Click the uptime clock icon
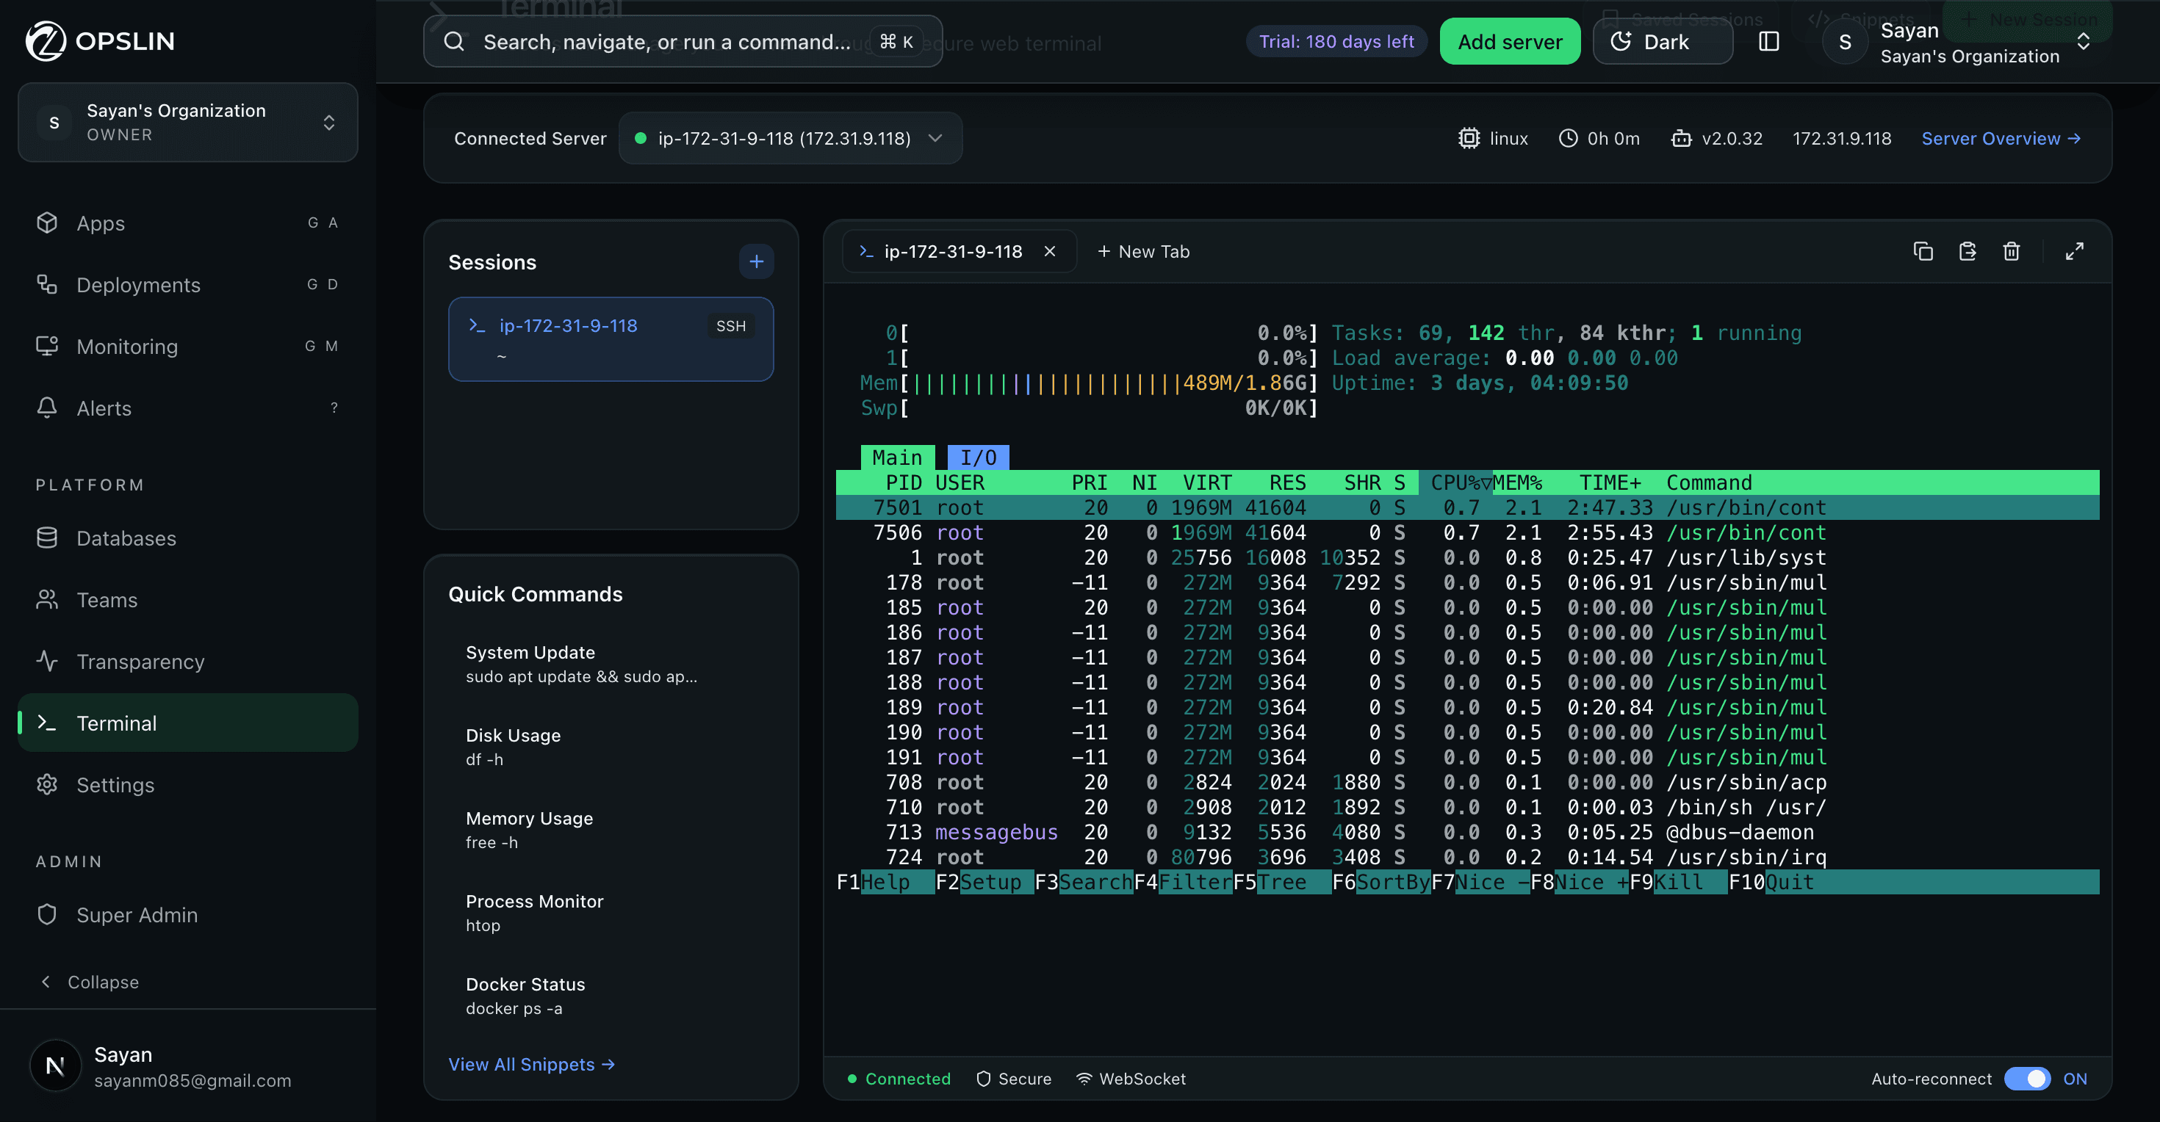2160x1122 pixels. tap(1568, 138)
